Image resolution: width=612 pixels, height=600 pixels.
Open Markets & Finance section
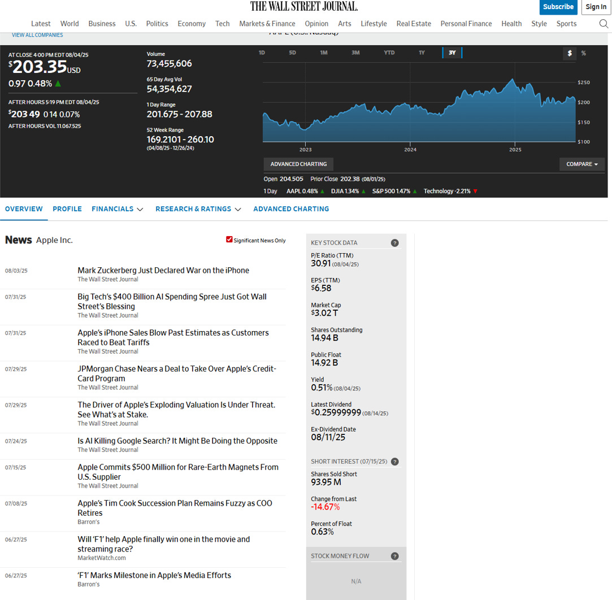coord(267,24)
